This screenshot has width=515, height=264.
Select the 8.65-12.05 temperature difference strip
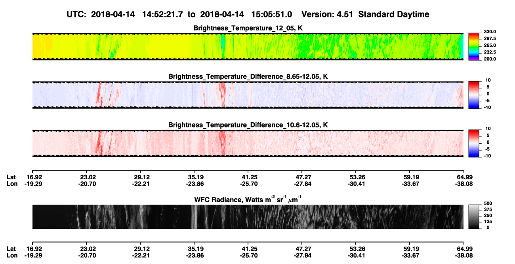[248, 95]
